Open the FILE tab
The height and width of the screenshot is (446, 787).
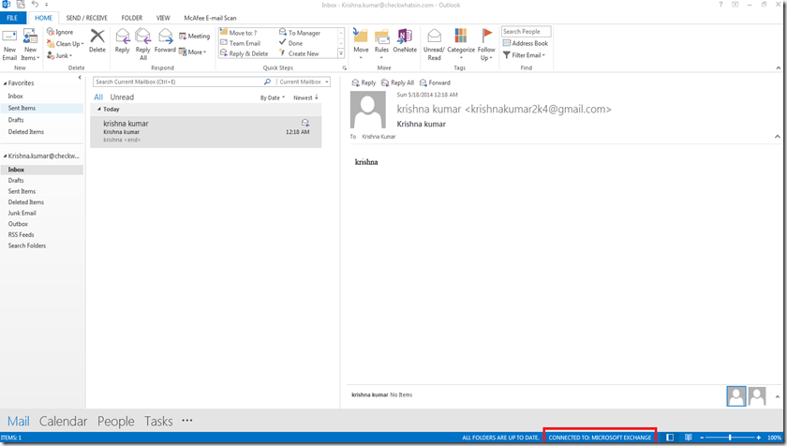point(12,18)
